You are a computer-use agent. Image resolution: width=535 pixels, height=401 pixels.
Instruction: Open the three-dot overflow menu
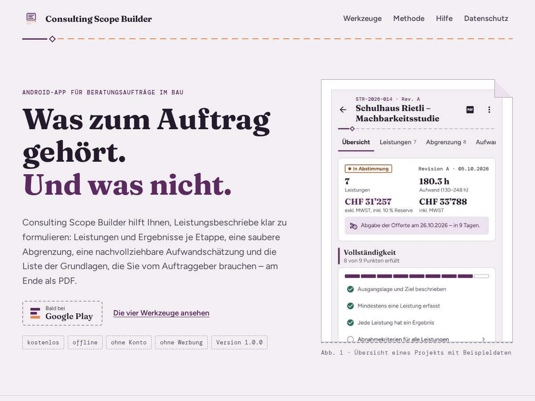tap(489, 110)
